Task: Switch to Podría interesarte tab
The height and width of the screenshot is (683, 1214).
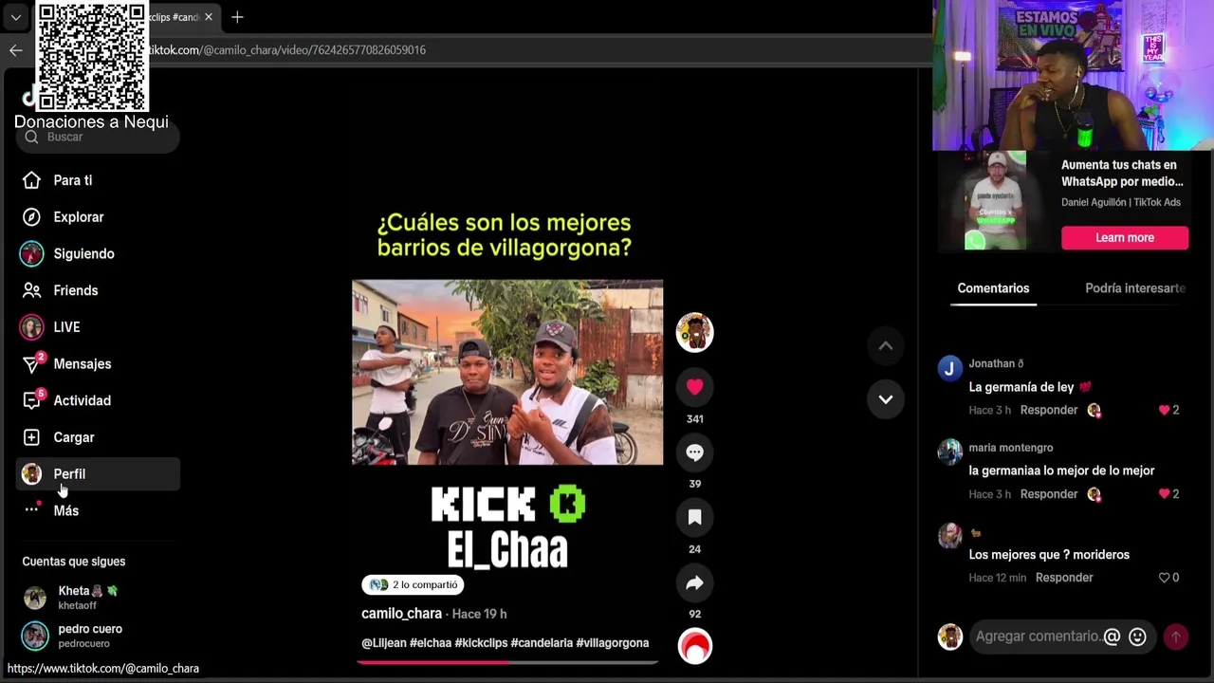Action: tap(1135, 288)
